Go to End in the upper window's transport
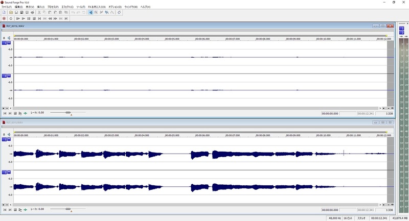409x221 pixels. click(10, 113)
